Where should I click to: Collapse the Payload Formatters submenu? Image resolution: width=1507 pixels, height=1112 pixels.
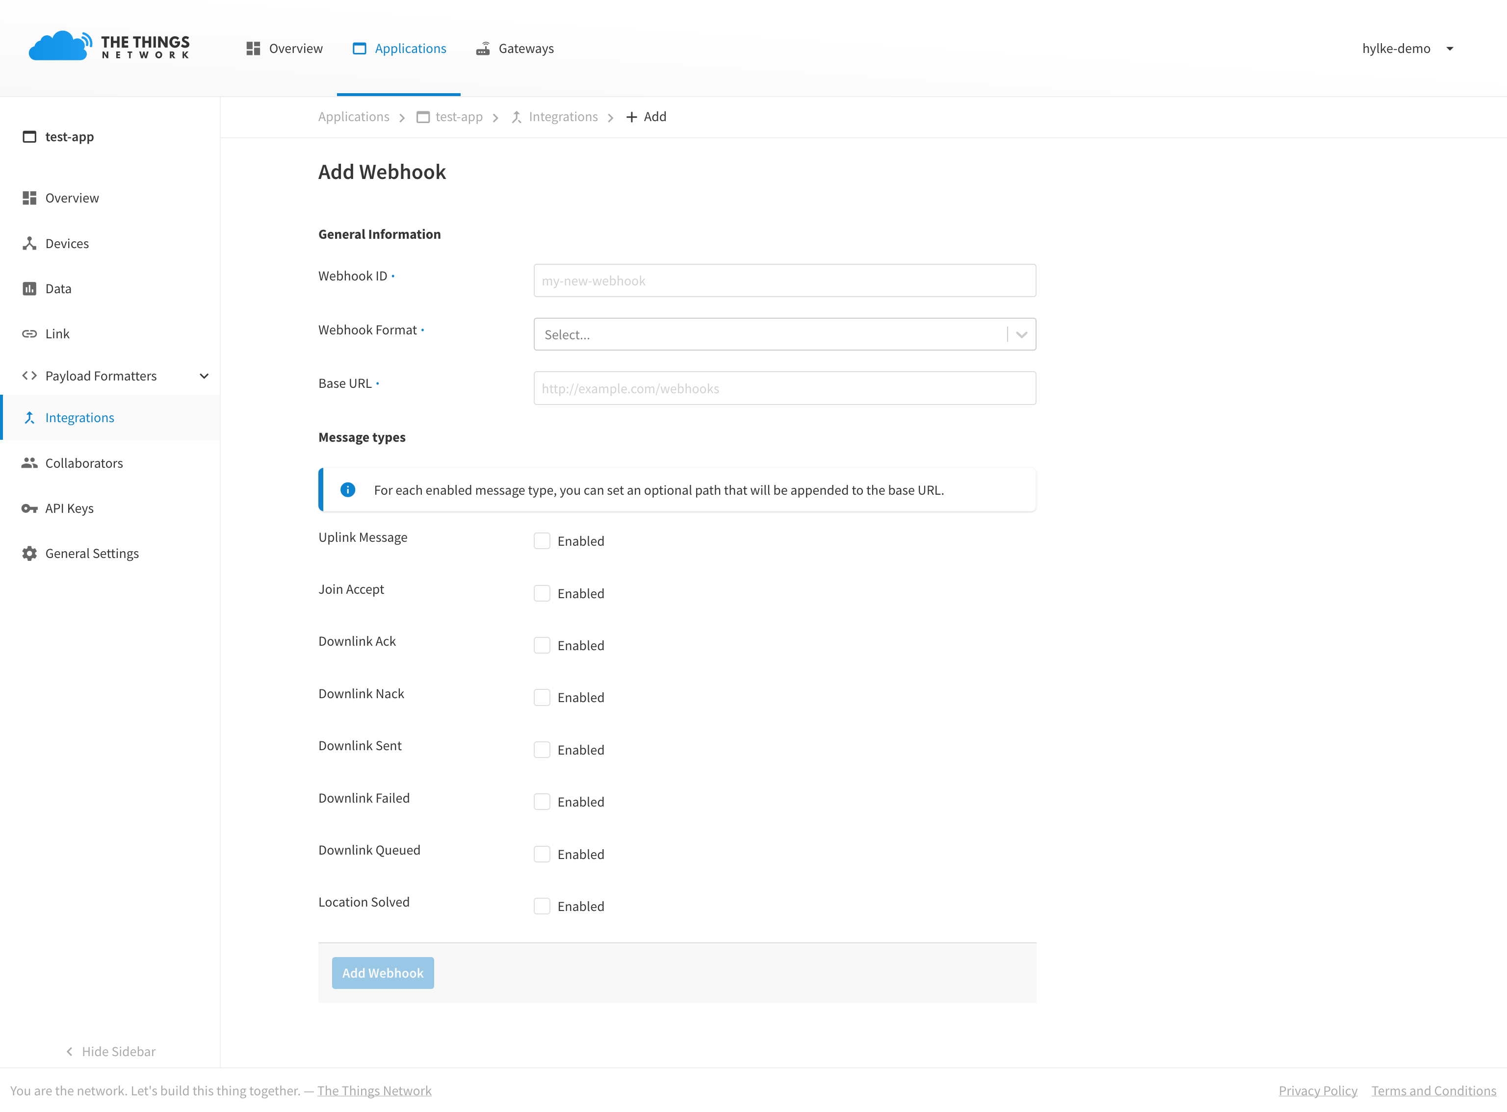pyautogui.click(x=204, y=376)
